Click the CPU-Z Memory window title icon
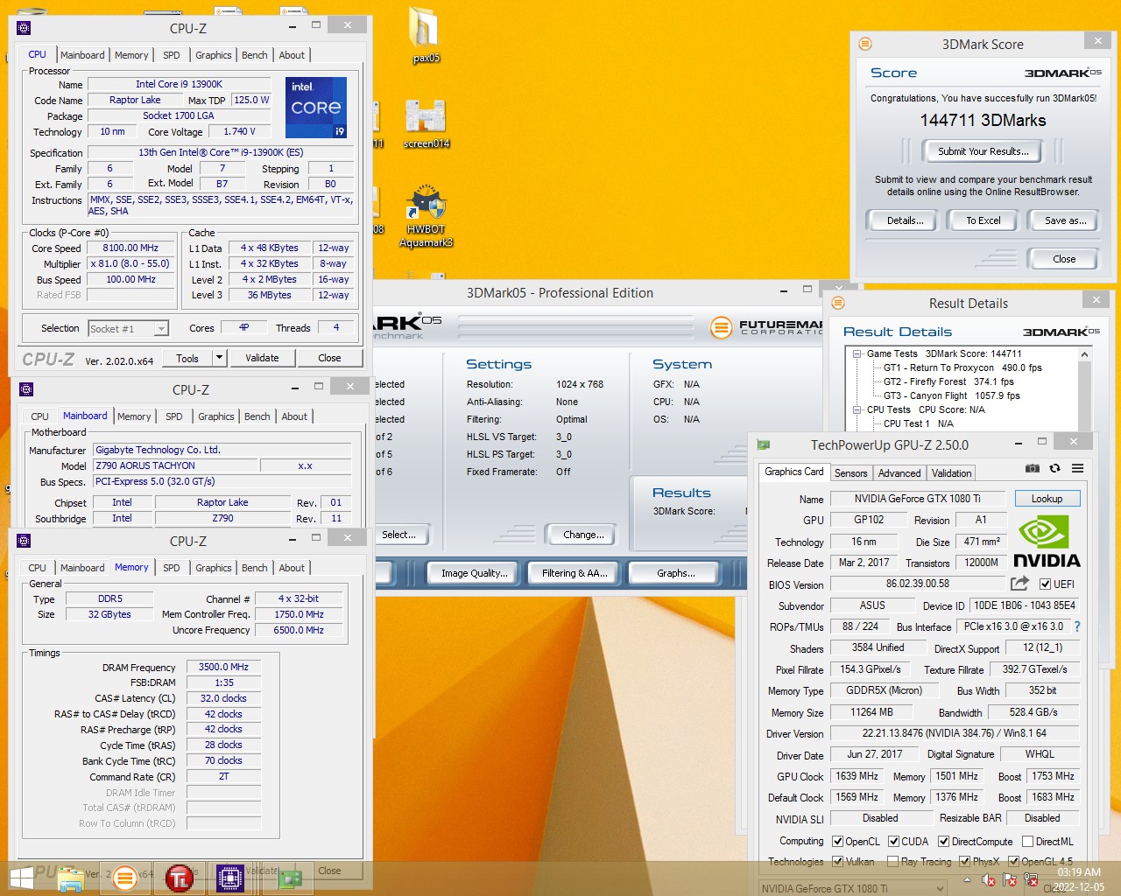 [25, 541]
